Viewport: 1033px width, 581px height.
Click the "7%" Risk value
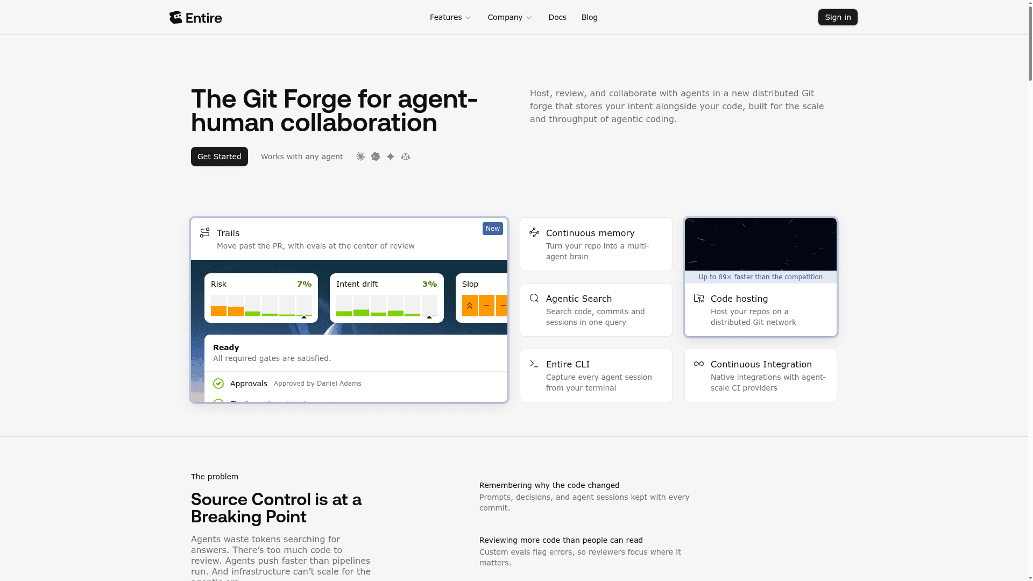click(304, 284)
